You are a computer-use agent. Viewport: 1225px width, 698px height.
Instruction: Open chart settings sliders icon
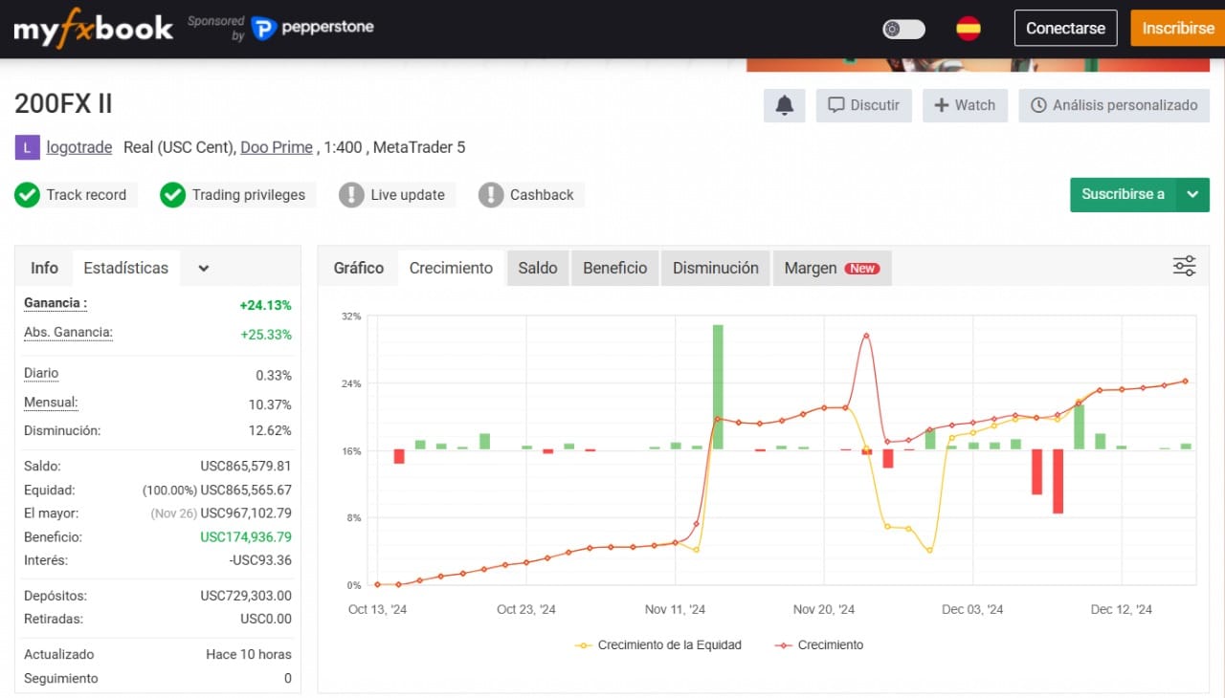[x=1184, y=267]
